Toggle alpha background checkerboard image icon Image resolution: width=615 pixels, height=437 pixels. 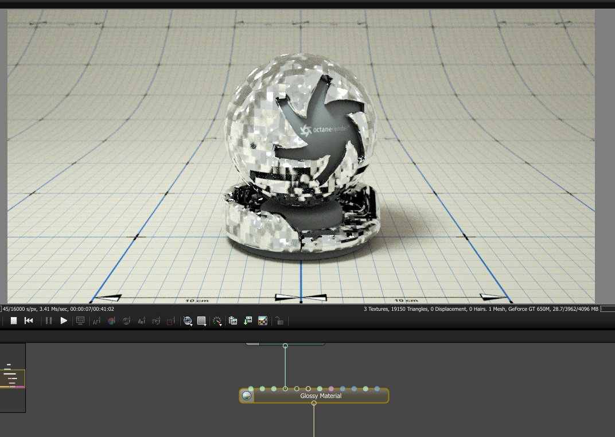pos(263,321)
